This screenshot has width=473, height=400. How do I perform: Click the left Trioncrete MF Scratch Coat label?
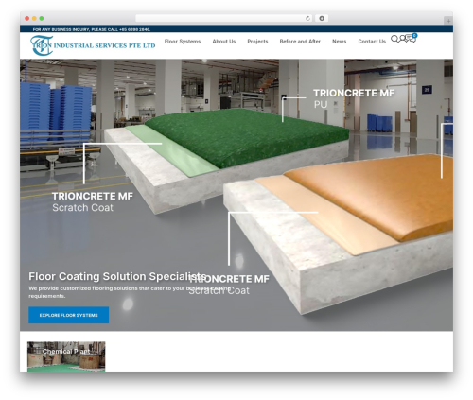[x=93, y=201]
